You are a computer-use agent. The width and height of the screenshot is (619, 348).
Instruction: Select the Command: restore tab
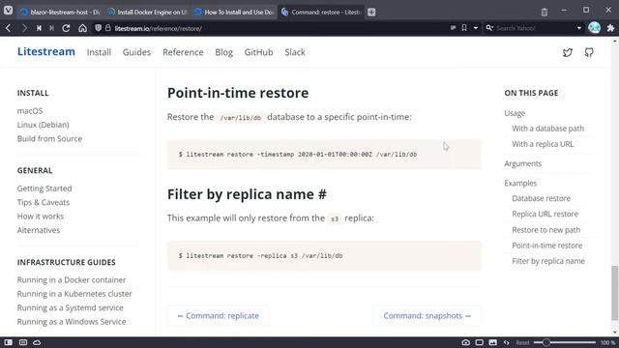321,13
